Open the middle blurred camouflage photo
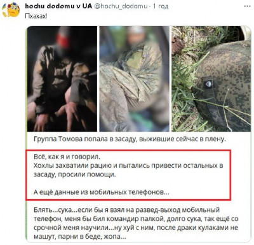 pyautogui.click(x=135, y=79)
